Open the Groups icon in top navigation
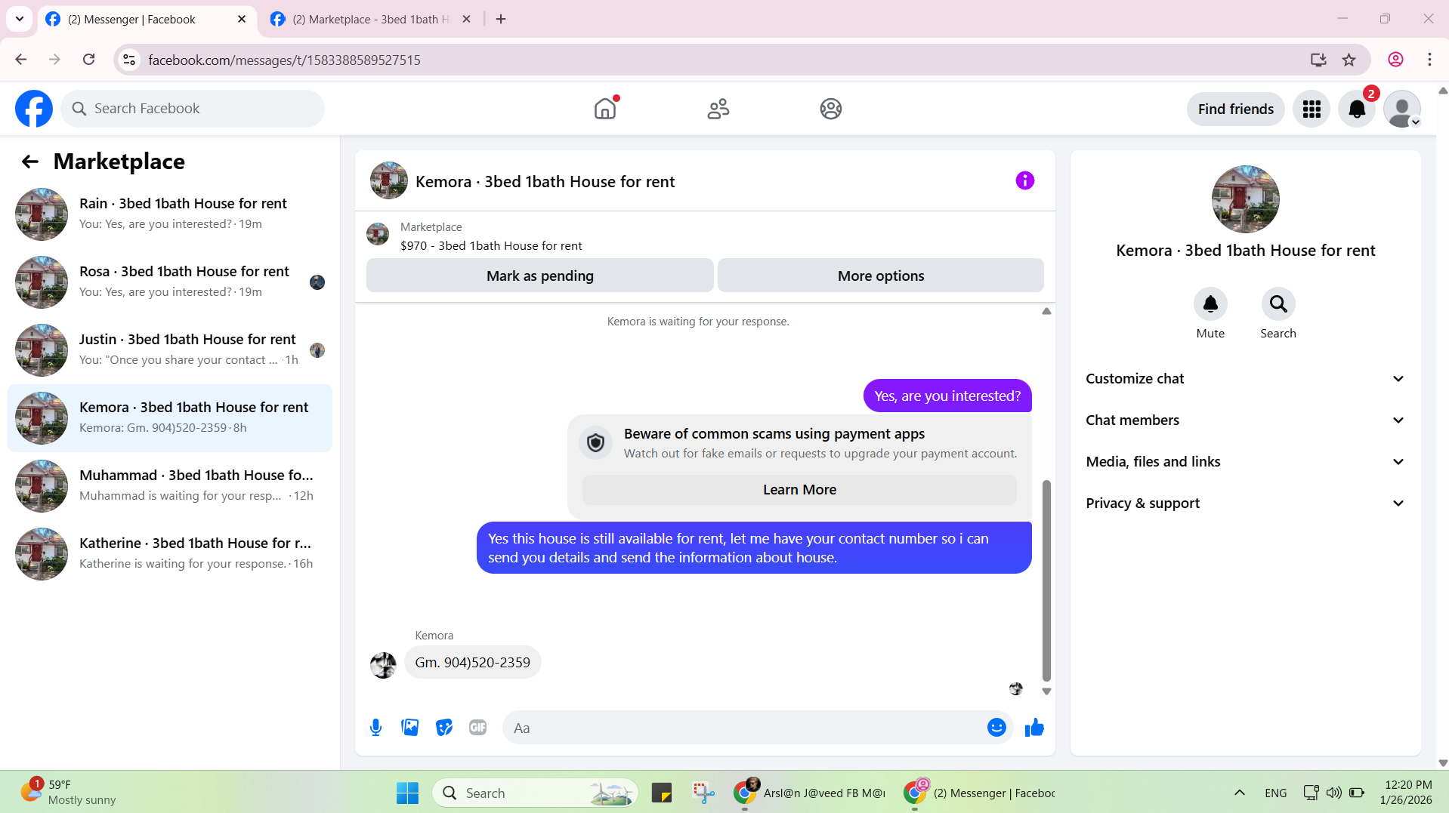The width and height of the screenshot is (1449, 813). 830,109
